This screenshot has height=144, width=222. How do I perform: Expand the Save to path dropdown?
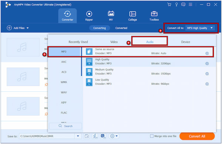pos(78,136)
